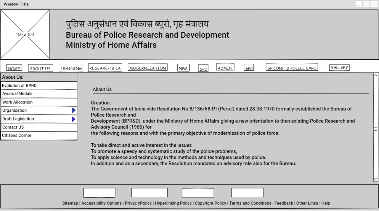Open Other Links in footer
This screenshot has height=211, width=379.
[x=307, y=203]
